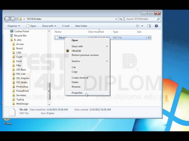
Task: Click the Back navigation arrow button
Action: (7, 19)
